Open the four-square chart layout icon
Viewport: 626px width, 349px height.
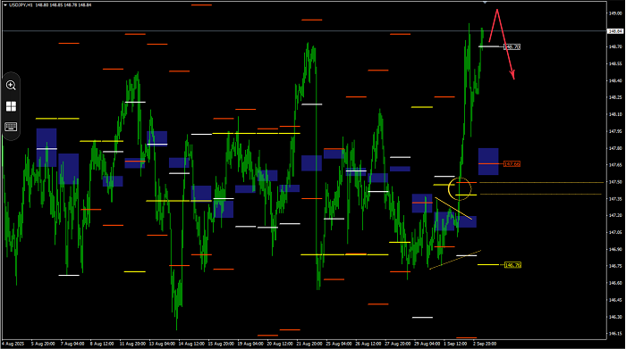[11, 106]
